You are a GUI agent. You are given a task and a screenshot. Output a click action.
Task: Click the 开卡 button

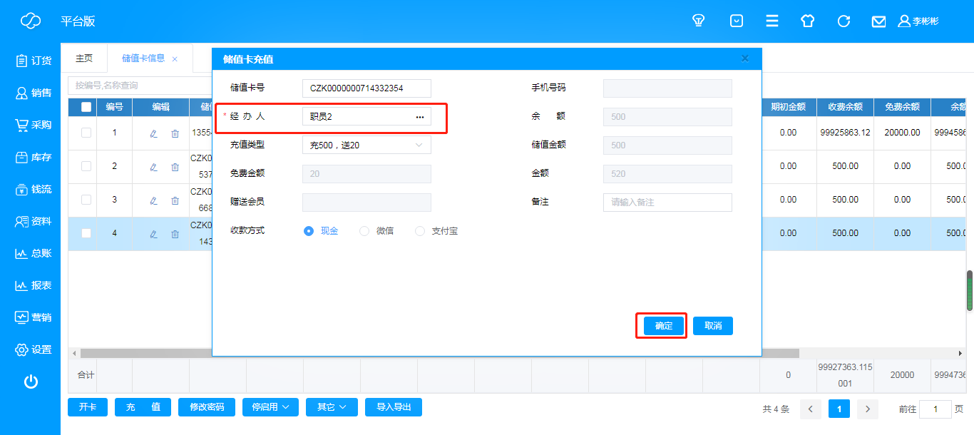click(88, 407)
